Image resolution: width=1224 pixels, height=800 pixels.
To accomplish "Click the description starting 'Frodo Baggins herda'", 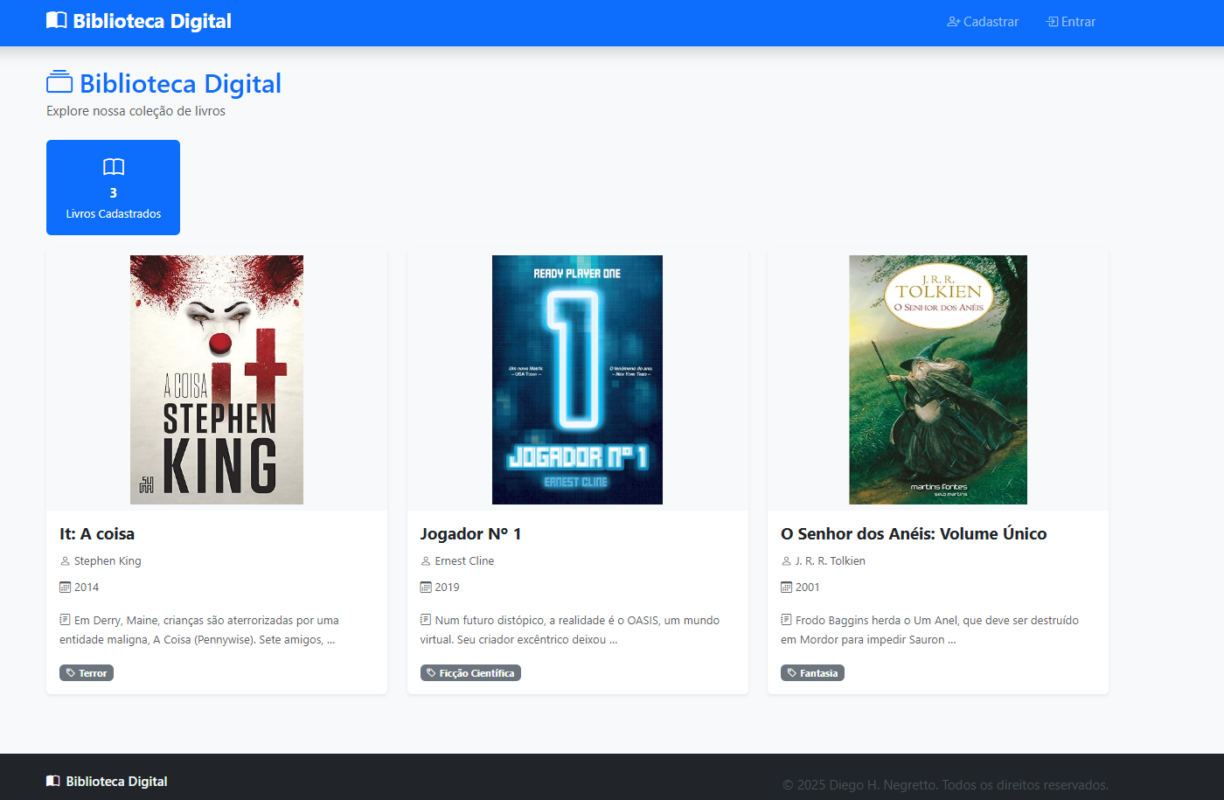I will pyautogui.click(x=930, y=630).
